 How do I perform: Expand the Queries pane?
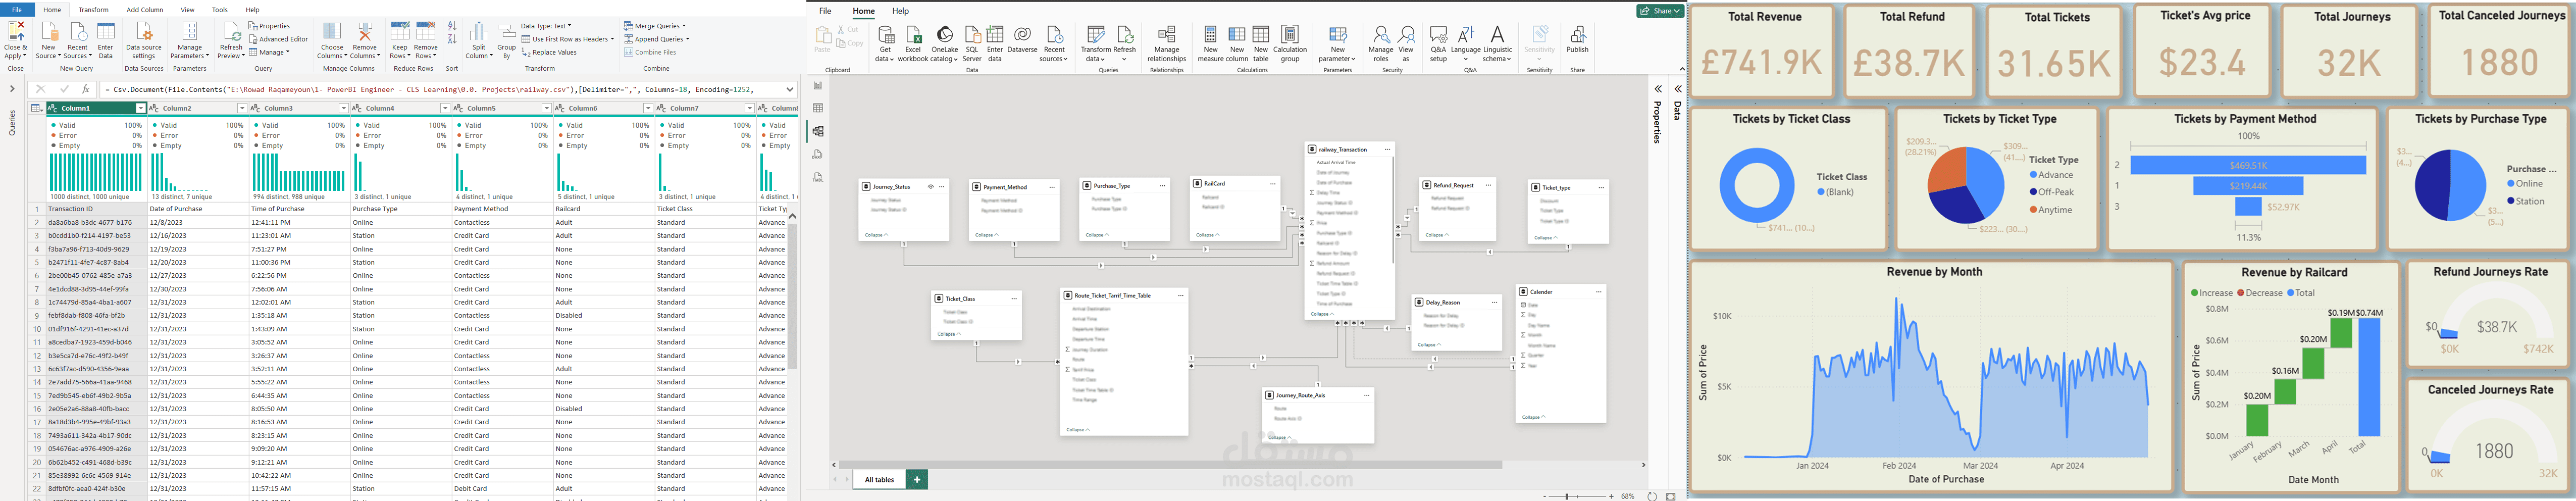pos(12,89)
